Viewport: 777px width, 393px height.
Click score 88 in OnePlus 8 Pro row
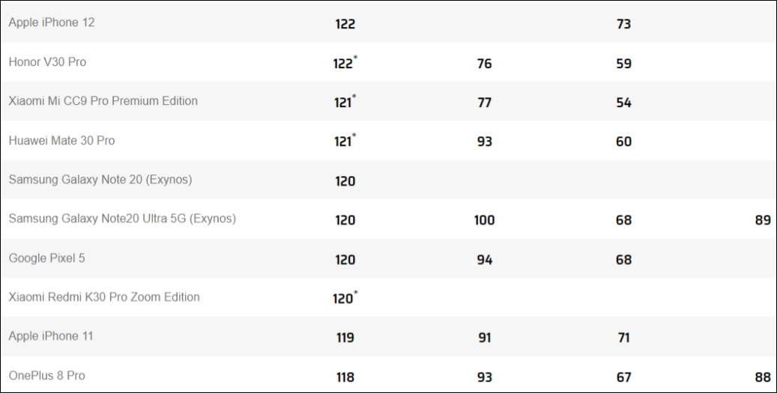763,377
